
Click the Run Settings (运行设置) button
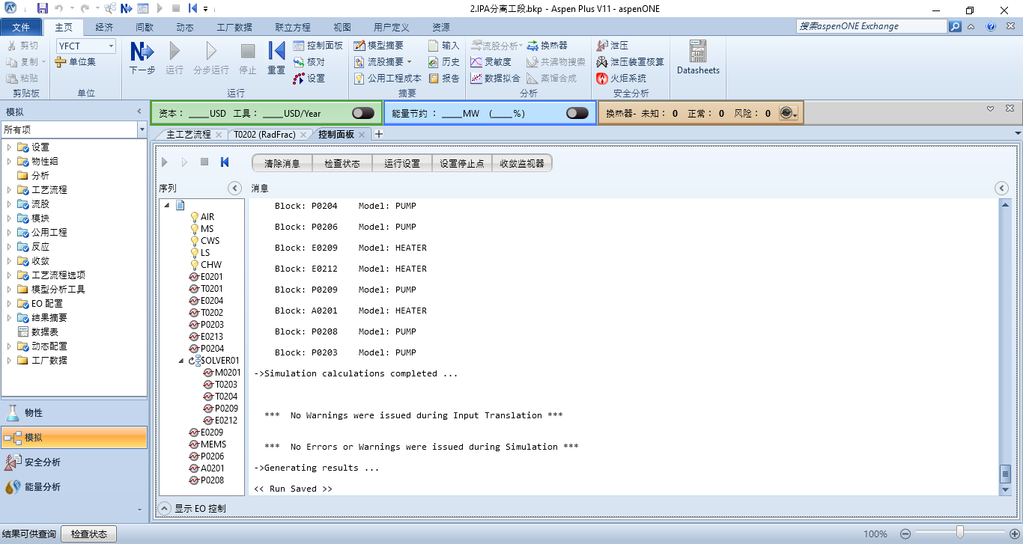pos(402,163)
